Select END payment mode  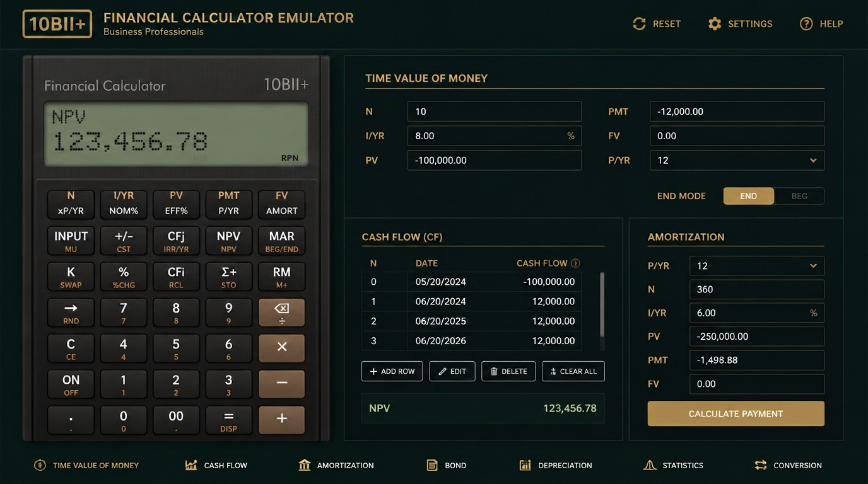point(749,196)
